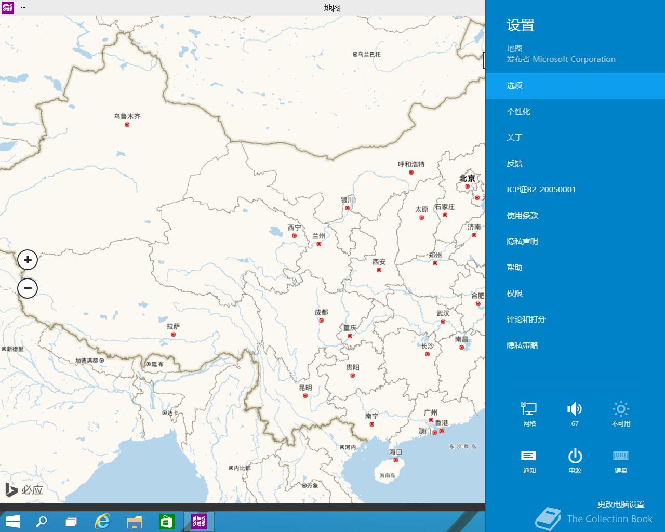
Task: Open File Explorer from taskbar
Action: [135, 521]
